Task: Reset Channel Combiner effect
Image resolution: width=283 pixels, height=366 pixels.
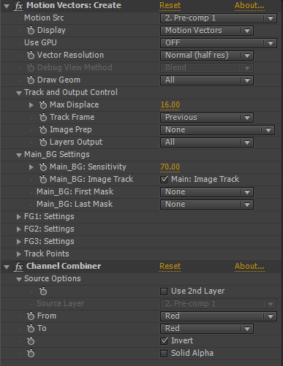Action: pos(170,267)
